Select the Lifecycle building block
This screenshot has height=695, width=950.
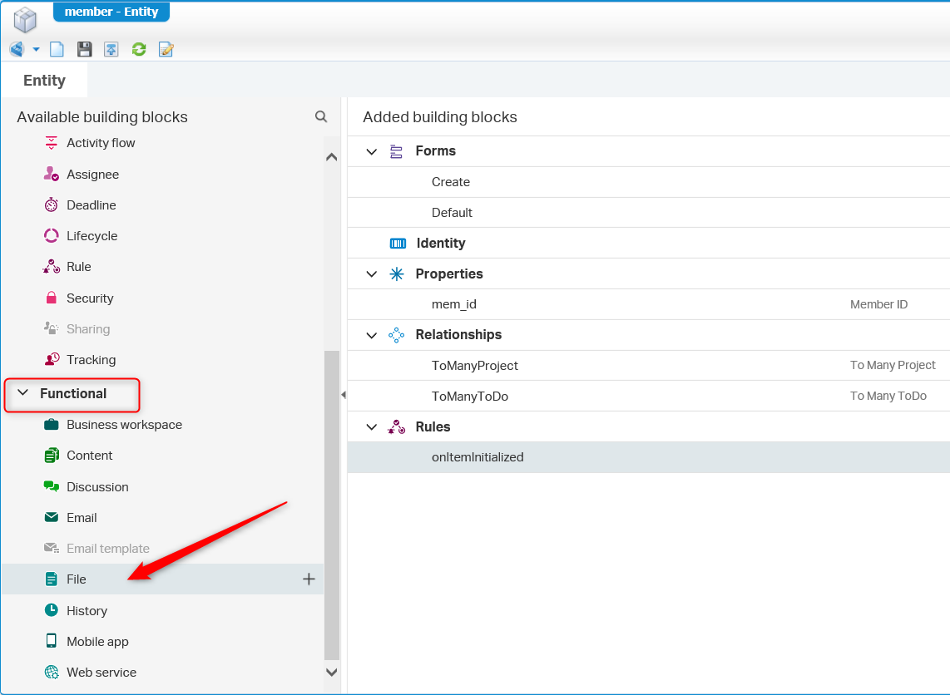(x=92, y=236)
